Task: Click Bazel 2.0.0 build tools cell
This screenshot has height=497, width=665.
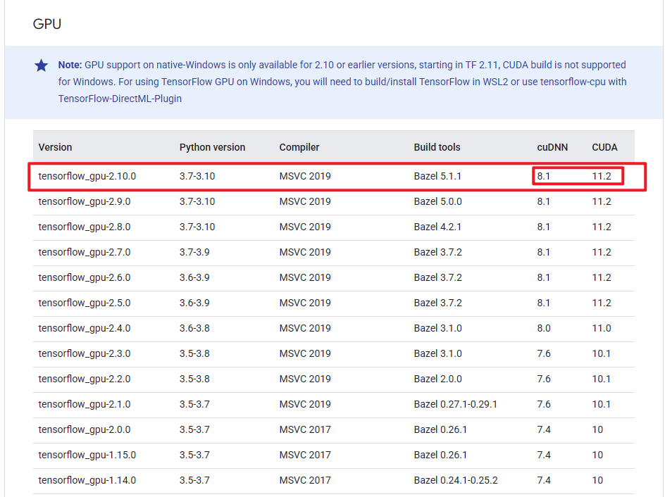Action: (437, 379)
